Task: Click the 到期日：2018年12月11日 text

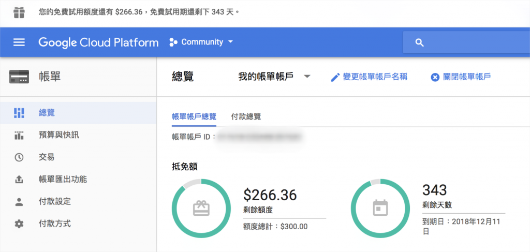Action: tap(461, 227)
